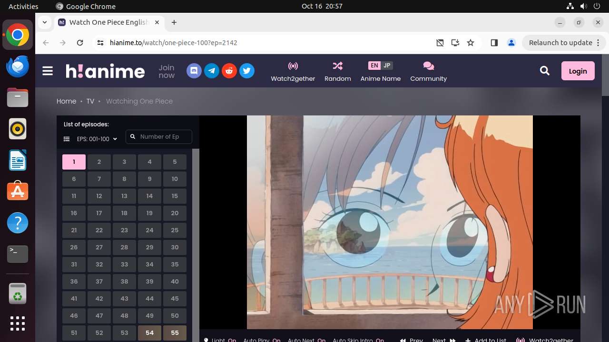The image size is (609, 342).
Task: Show Applications grid
Action: [x=18, y=323]
